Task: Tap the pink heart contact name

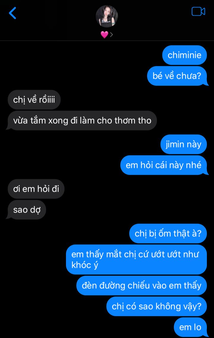Action: (104, 34)
